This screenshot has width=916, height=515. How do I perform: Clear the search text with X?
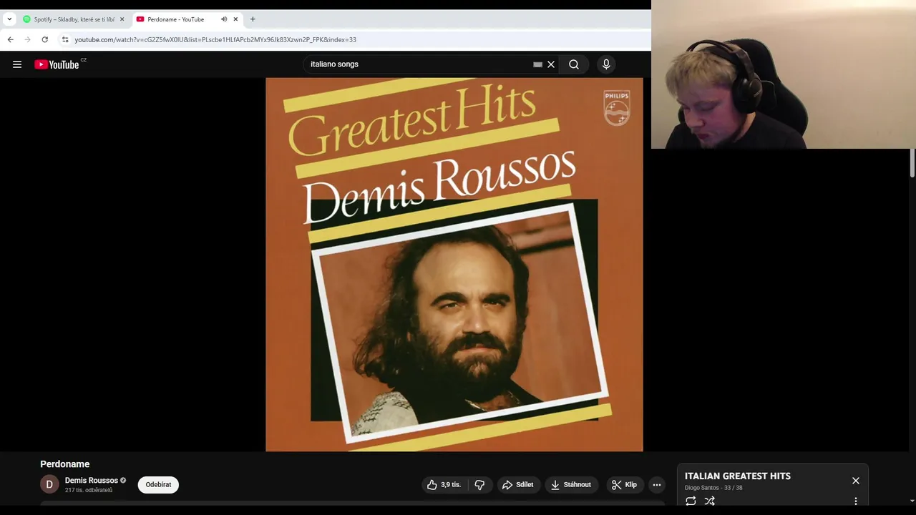551,64
